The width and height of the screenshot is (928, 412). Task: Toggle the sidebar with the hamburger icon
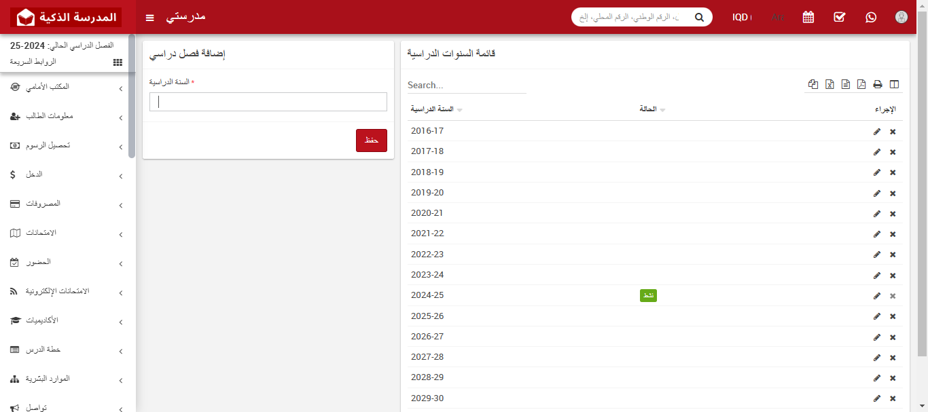tap(149, 18)
